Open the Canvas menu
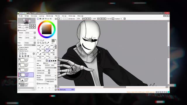The width and height of the screenshot is (187, 105). tap(34, 16)
